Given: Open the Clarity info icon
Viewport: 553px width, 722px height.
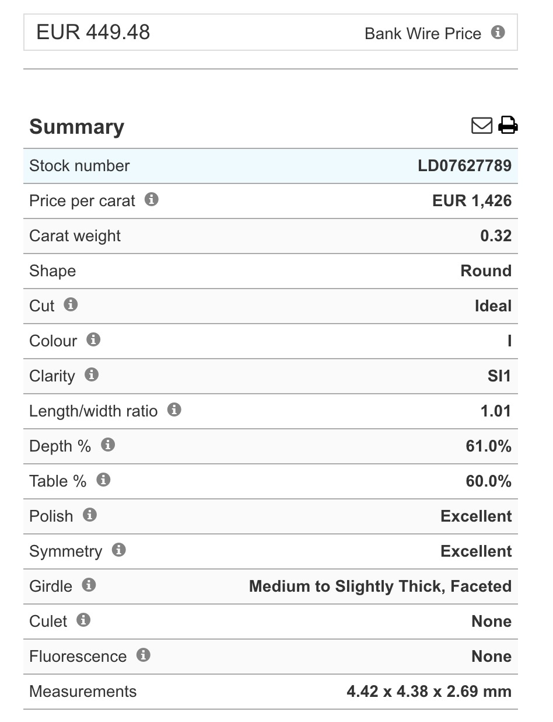Looking at the screenshot, I should tap(92, 374).
